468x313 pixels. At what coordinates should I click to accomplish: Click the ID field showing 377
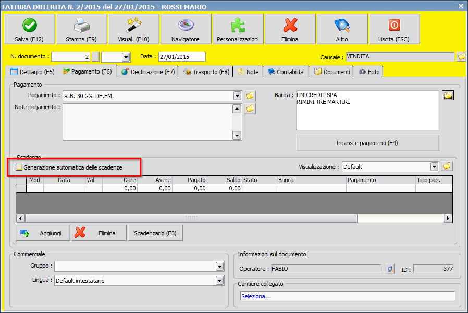[434, 269]
